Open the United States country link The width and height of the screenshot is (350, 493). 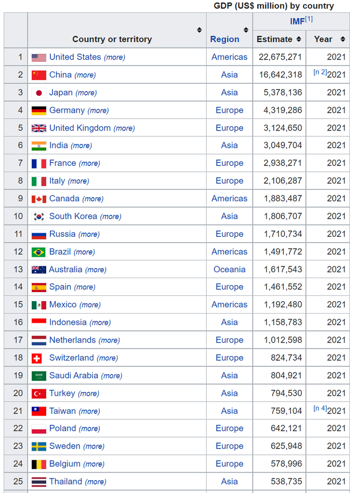(x=75, y=57)
